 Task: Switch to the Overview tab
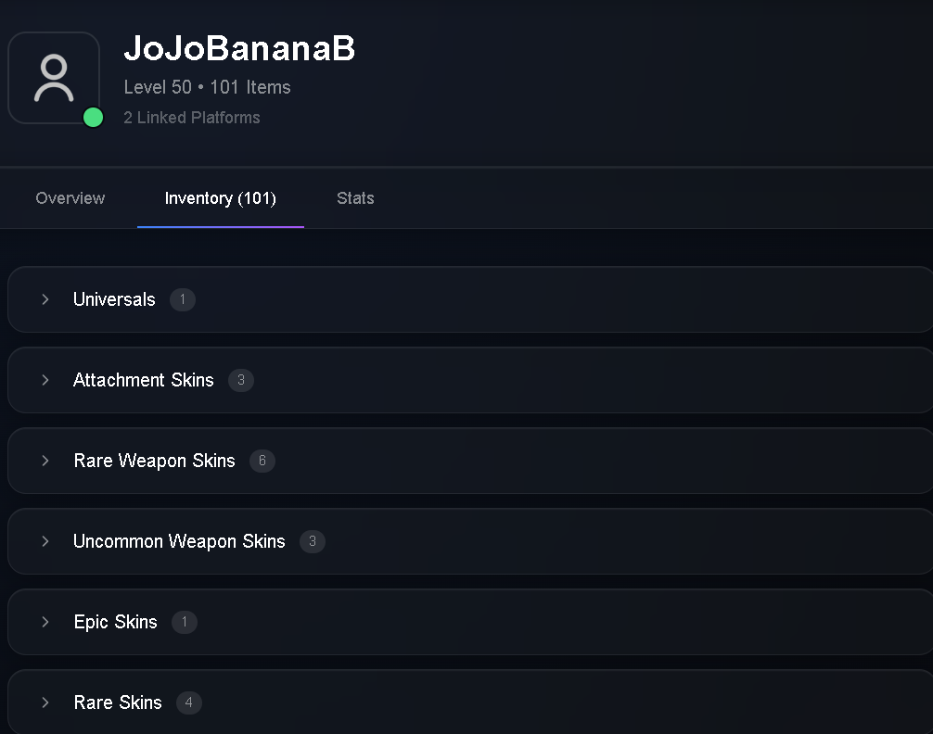(70, 198)
